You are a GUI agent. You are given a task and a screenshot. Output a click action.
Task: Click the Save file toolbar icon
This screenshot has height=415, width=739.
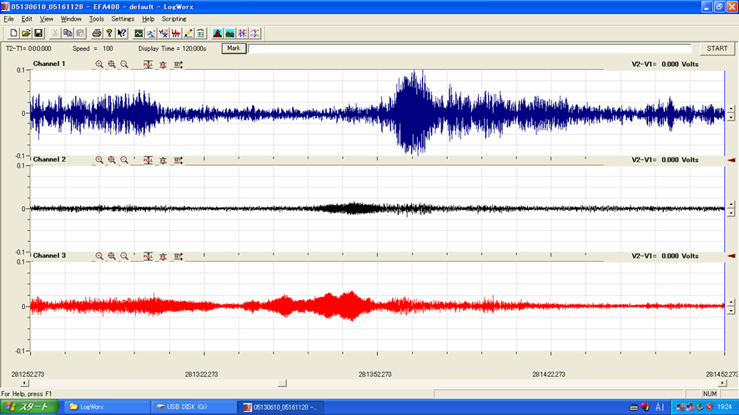(x=38, y=33)
